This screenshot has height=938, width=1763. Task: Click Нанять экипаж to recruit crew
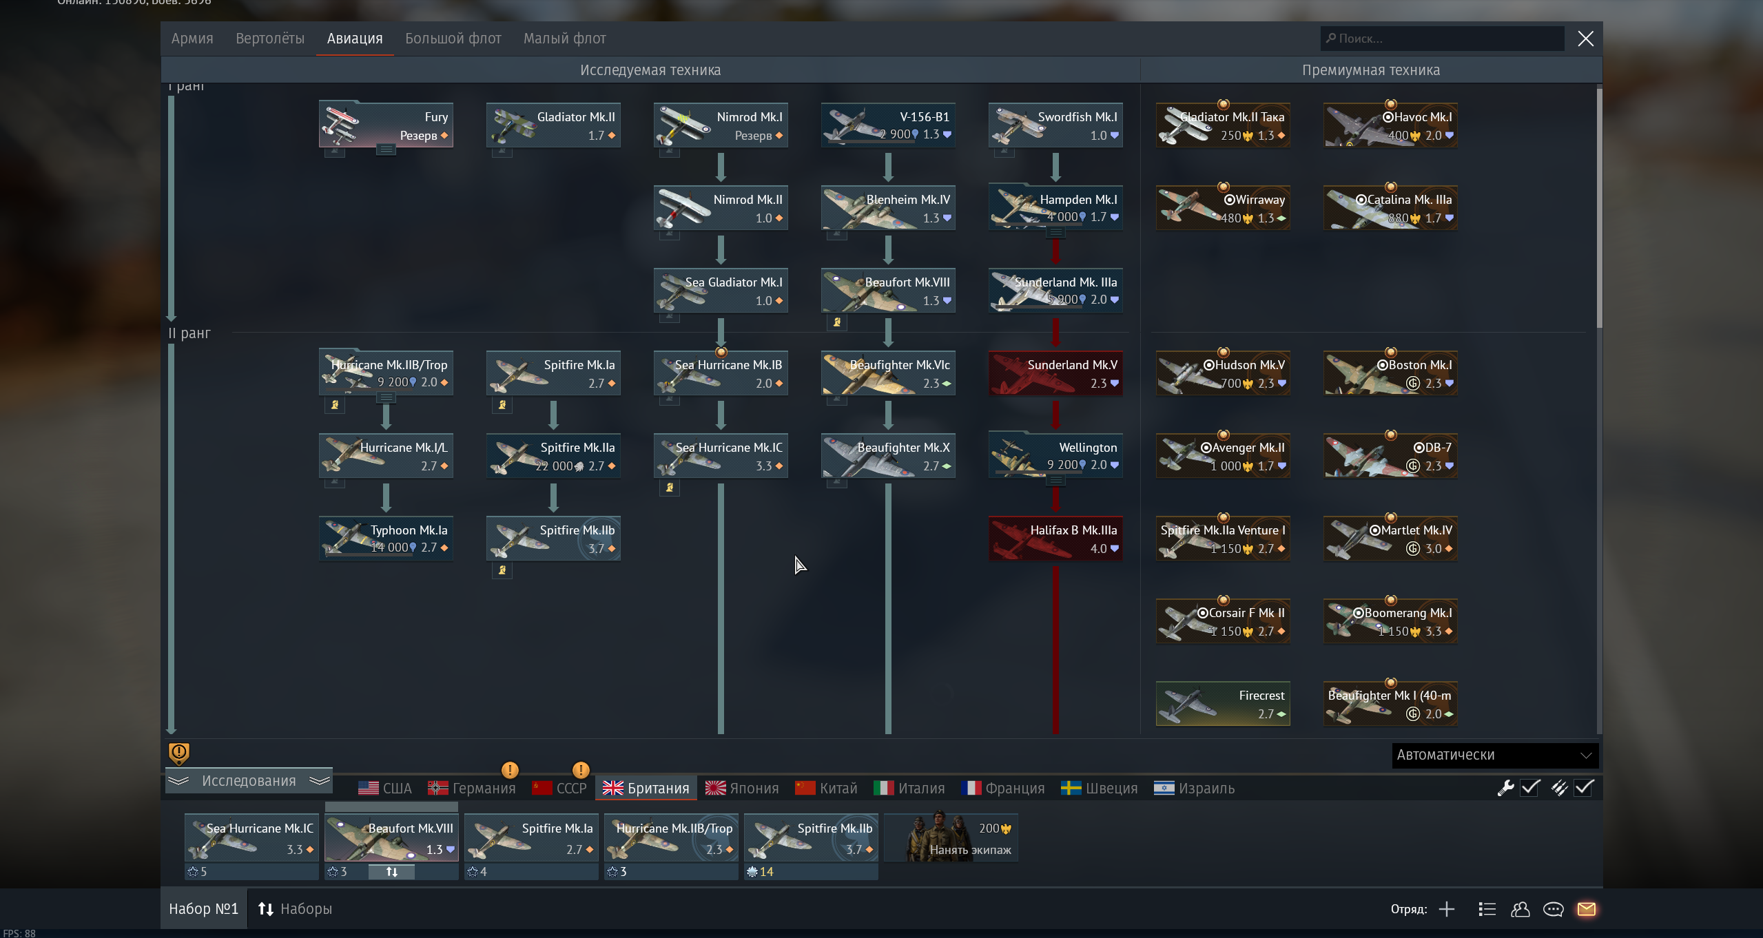(951, 838)
